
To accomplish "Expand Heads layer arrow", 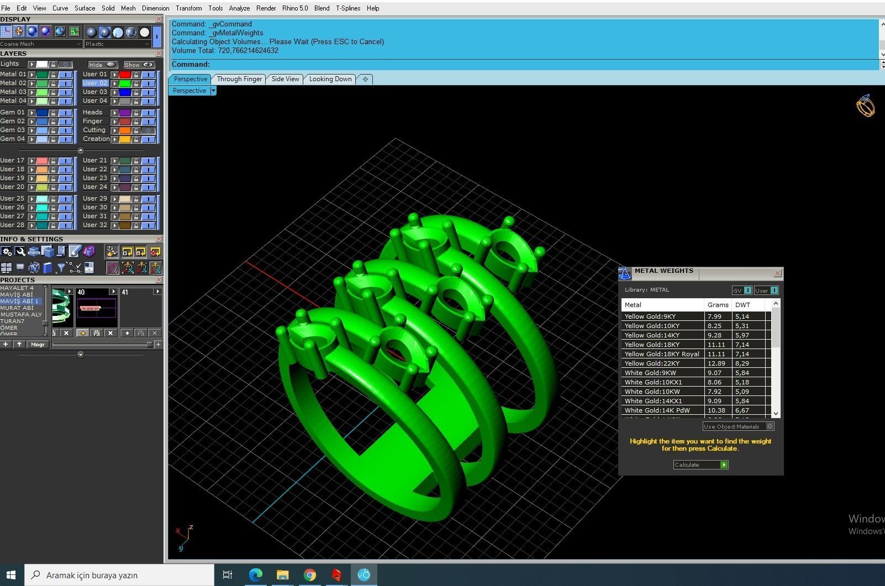I will point(115,113).
